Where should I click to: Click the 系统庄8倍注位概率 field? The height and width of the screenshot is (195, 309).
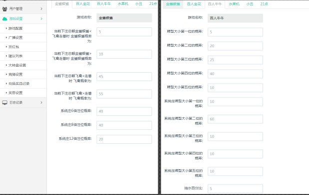pyautogui.click(x=124, y=125)
